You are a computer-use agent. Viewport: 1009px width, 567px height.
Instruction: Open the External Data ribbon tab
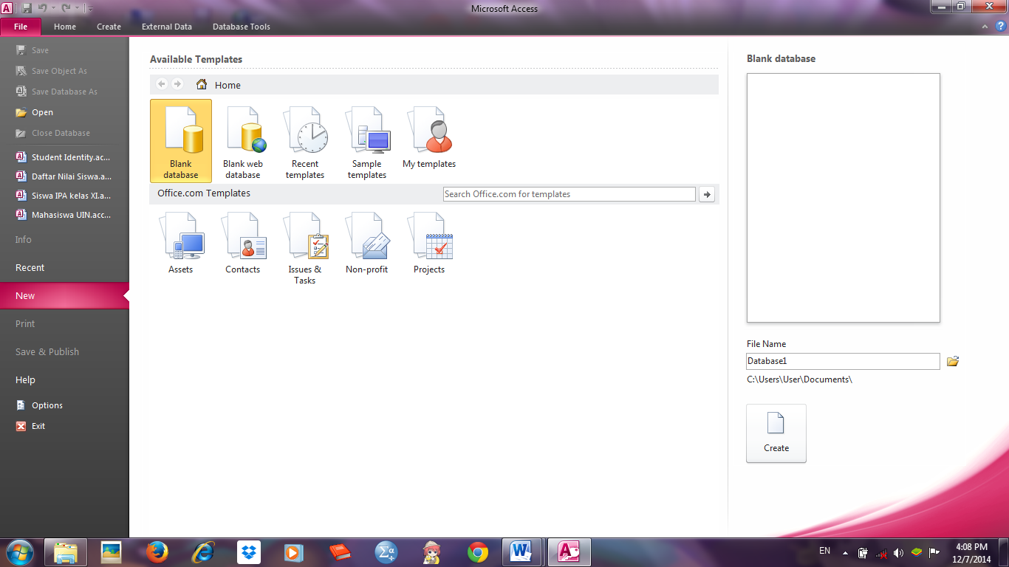167,27
